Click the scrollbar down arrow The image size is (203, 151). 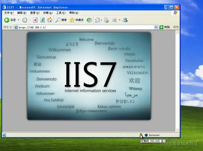click(177, 130)
